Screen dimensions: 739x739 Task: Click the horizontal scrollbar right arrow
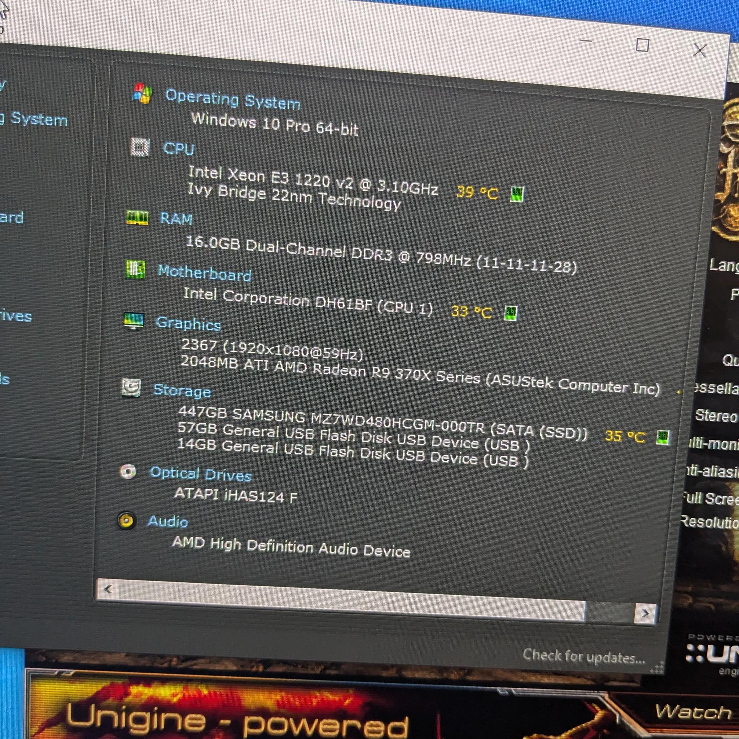click(645, 613)
